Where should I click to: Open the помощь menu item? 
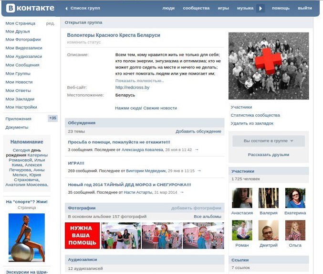tap(281, 8)
